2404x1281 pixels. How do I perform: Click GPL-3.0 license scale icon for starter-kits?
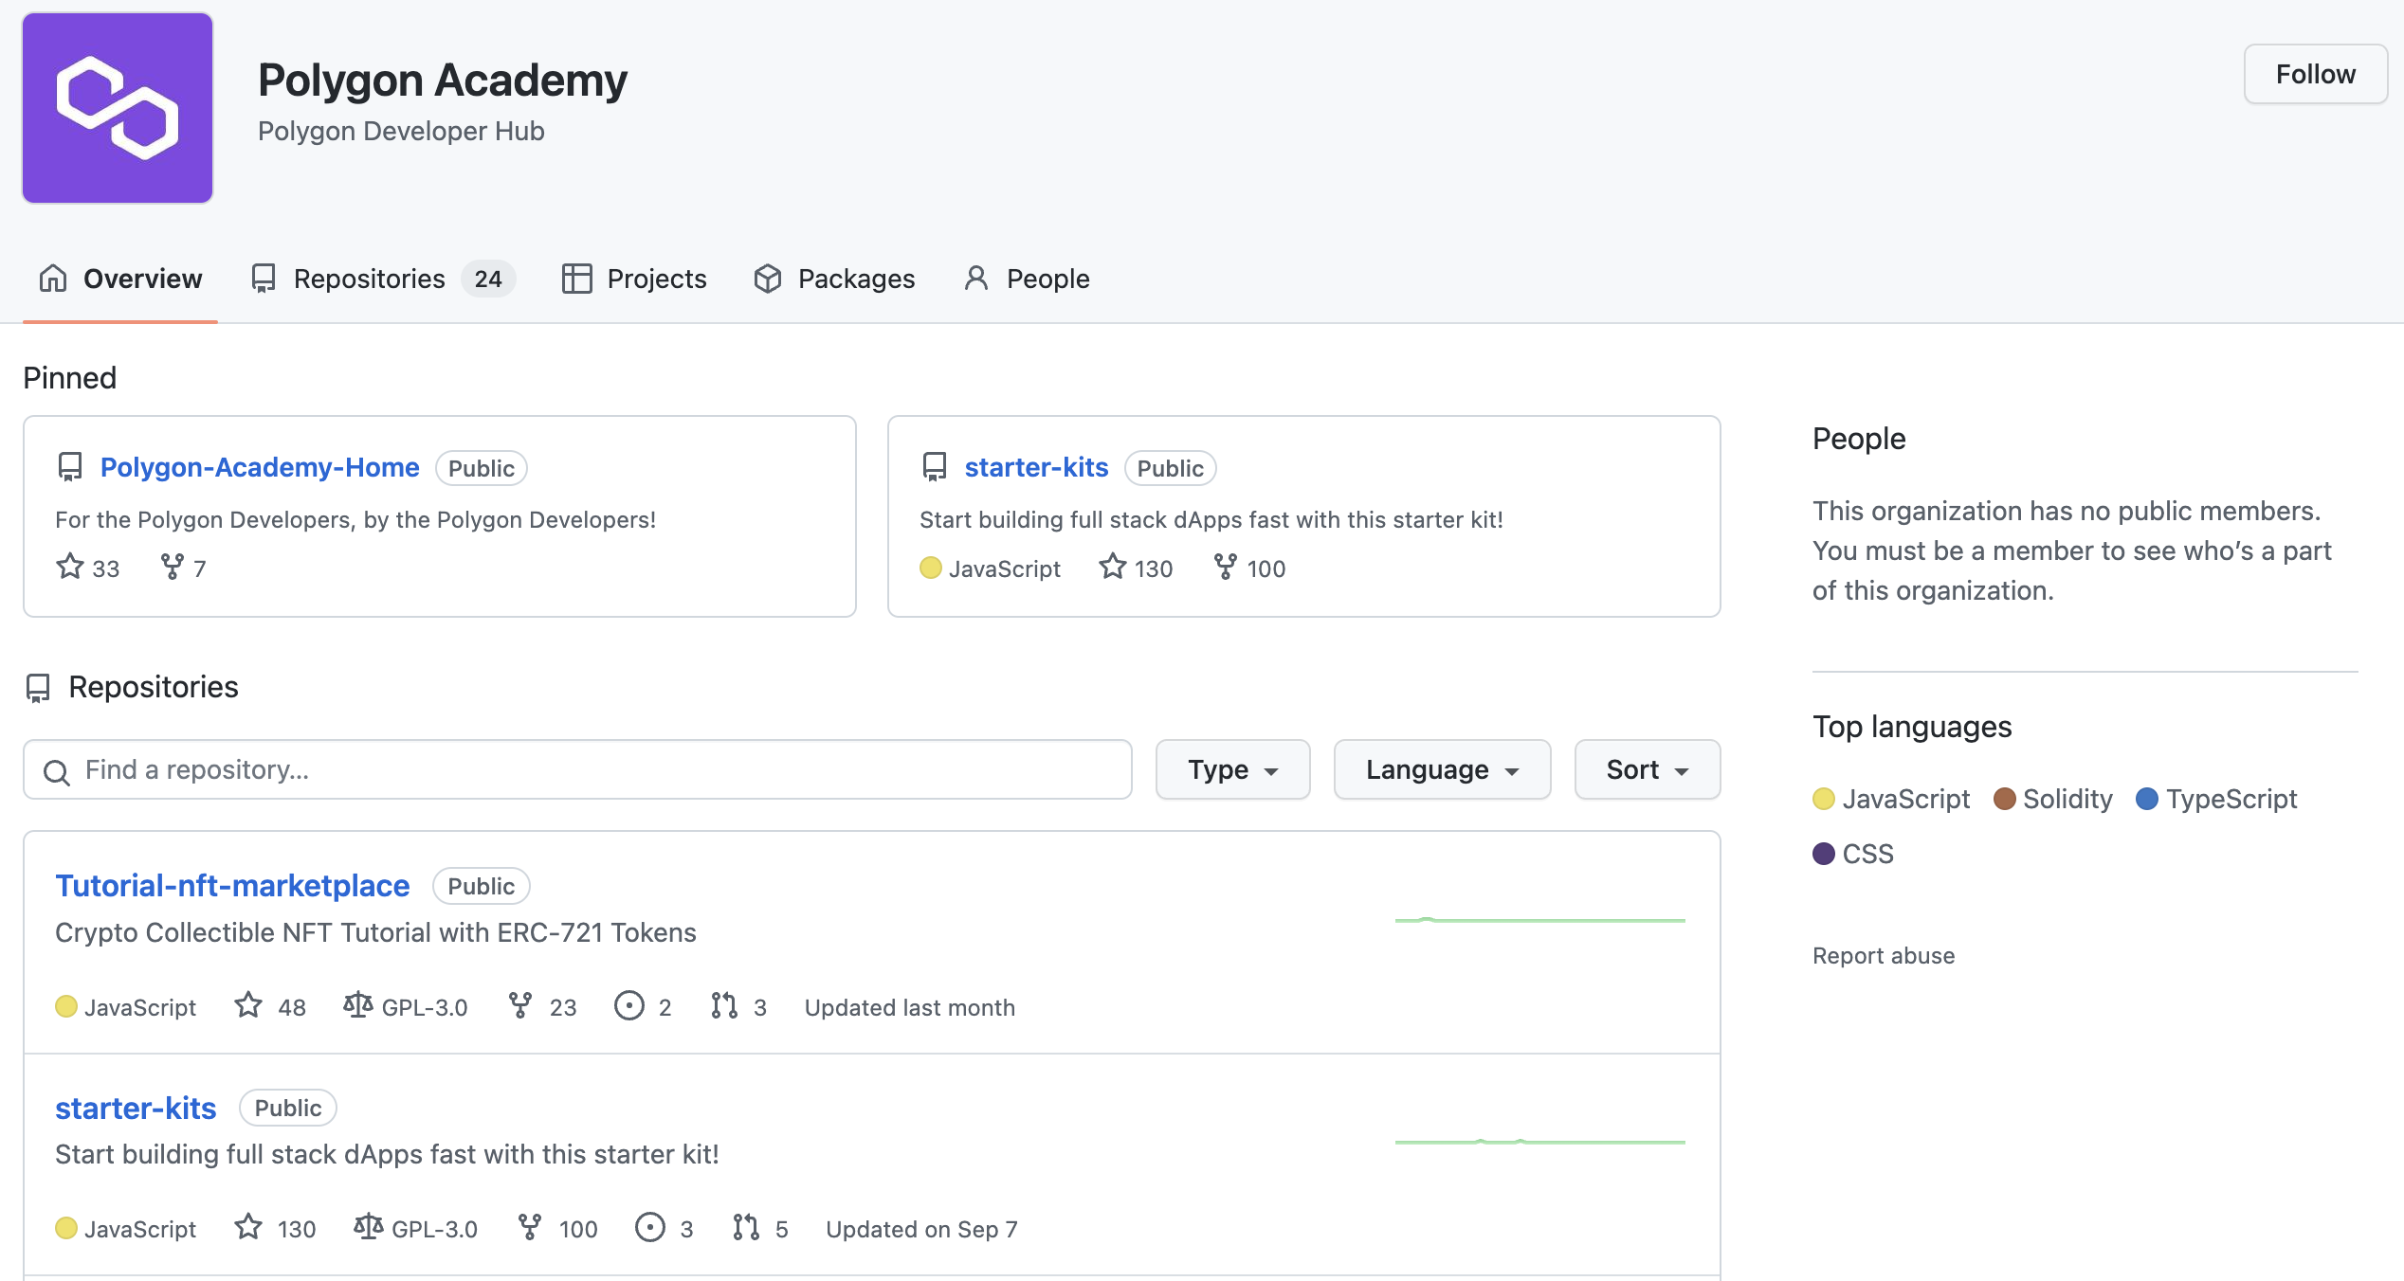click(368, 1227)
